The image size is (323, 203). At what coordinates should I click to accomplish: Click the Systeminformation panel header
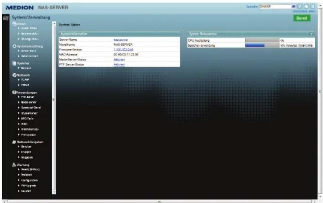119,34
